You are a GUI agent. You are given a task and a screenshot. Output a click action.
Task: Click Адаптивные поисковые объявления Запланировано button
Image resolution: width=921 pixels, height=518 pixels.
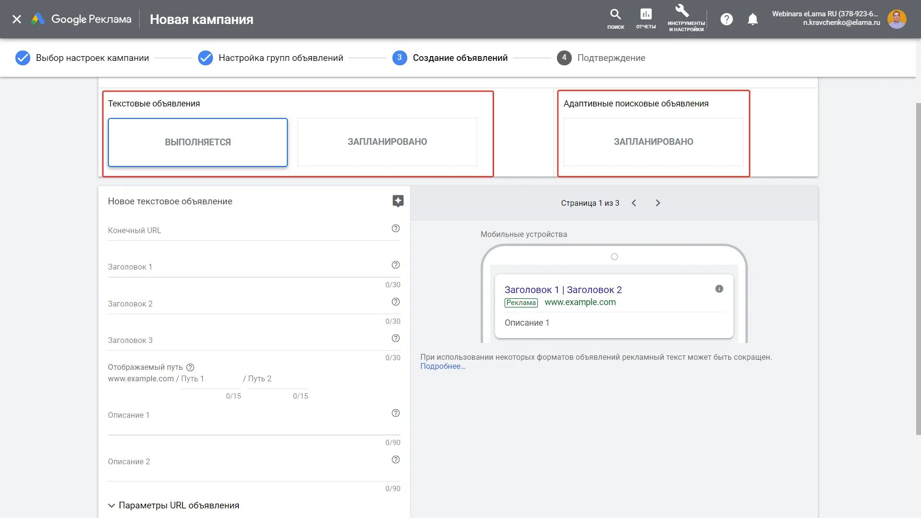pos(653,141)
